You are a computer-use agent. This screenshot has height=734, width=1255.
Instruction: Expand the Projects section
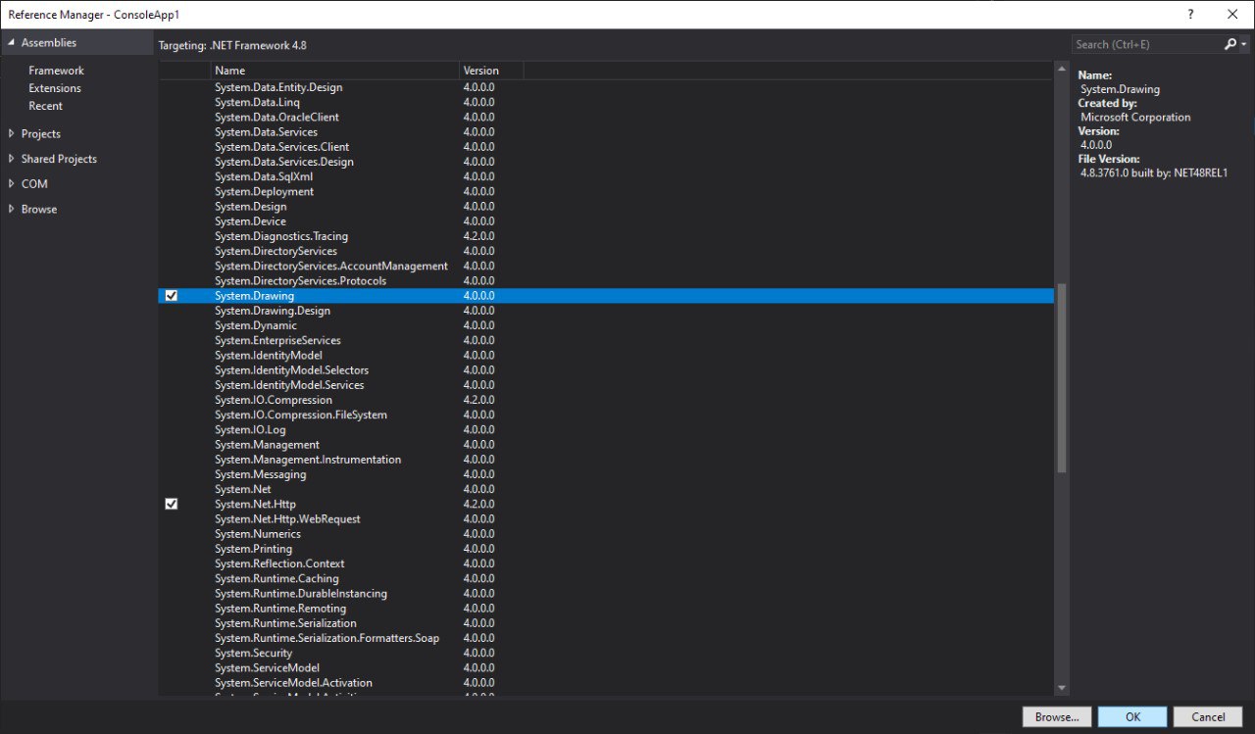11,133
